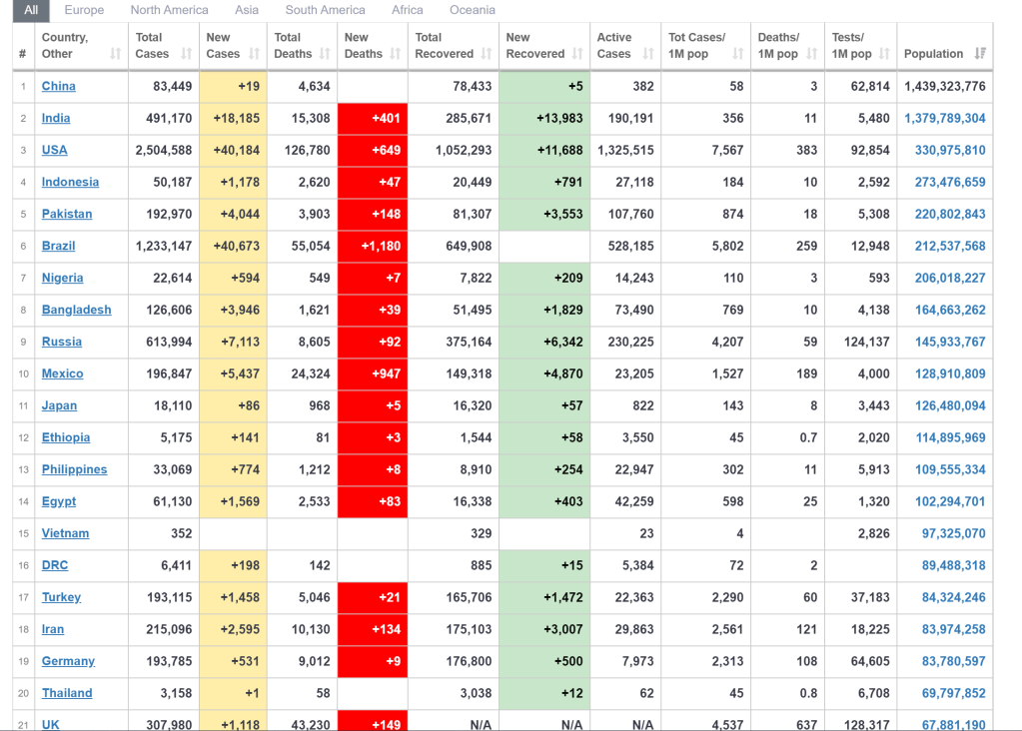Click the Population column sort icon
This screenshot has height=731, width=1022.
click(x=979, y=54)
